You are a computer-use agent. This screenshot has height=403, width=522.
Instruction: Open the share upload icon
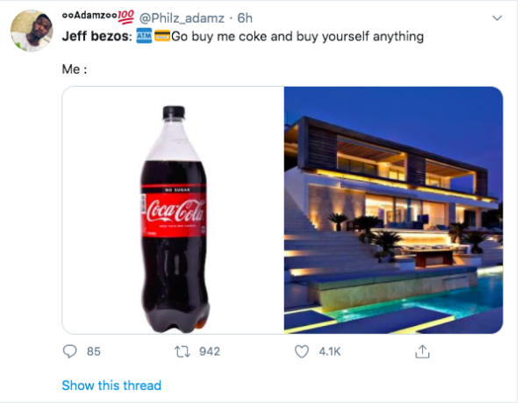pos(422,351)
